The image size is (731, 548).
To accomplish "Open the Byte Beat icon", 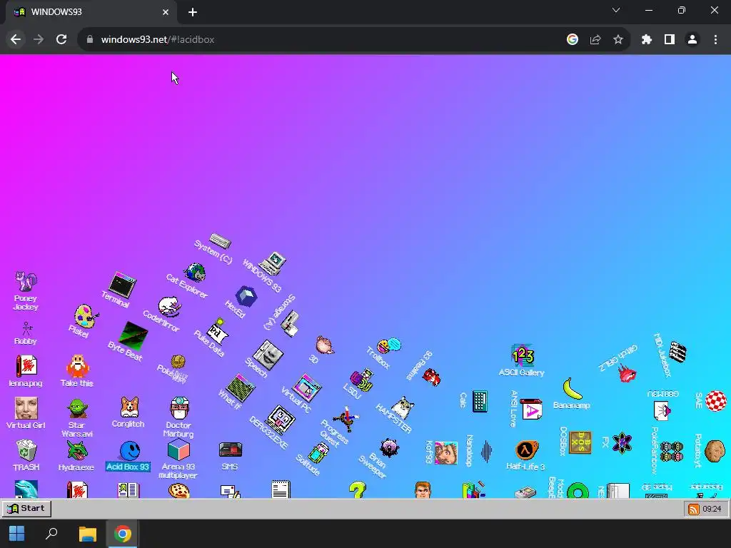I will [133, 337].
